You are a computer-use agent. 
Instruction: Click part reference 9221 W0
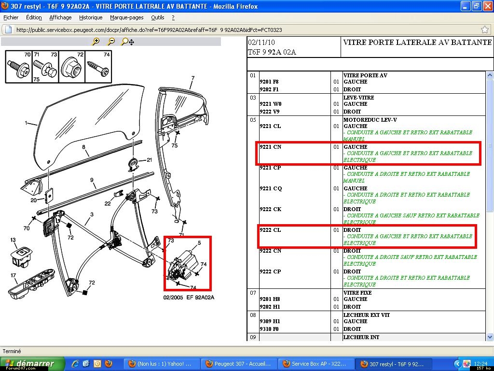coord(270,104)
